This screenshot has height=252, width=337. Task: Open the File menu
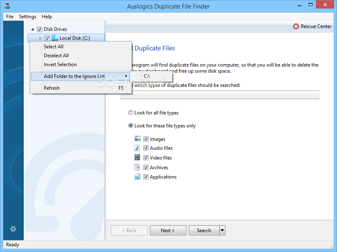(10, 17)
